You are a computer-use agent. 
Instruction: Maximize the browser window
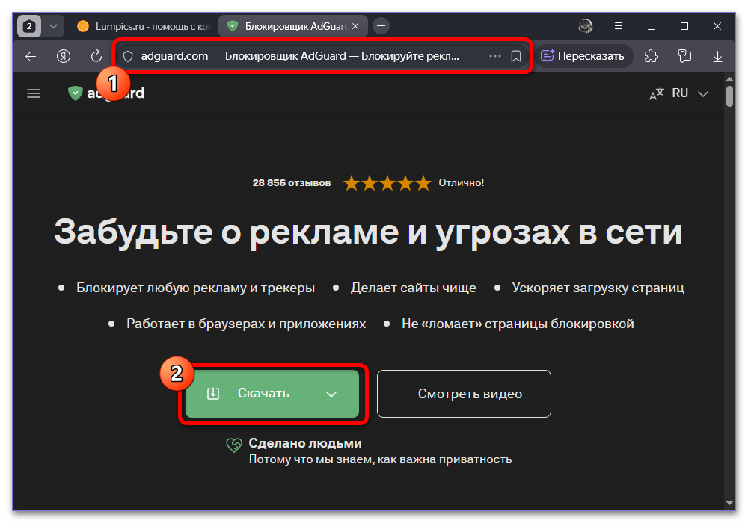pos(684,26)
